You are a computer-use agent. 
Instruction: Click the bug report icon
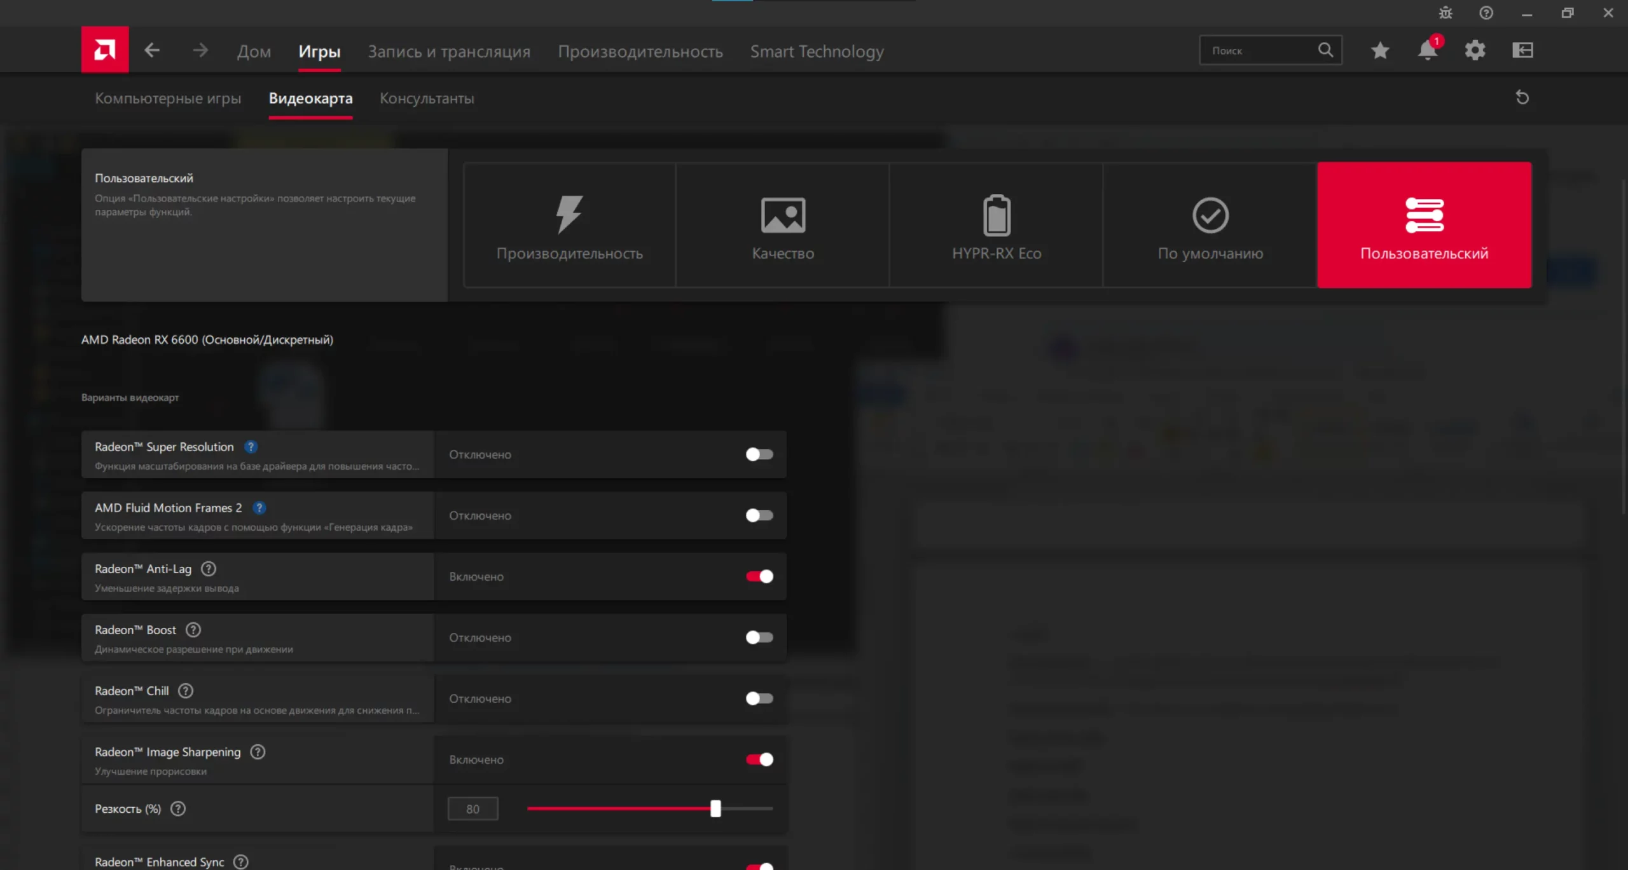[1445, 13]
